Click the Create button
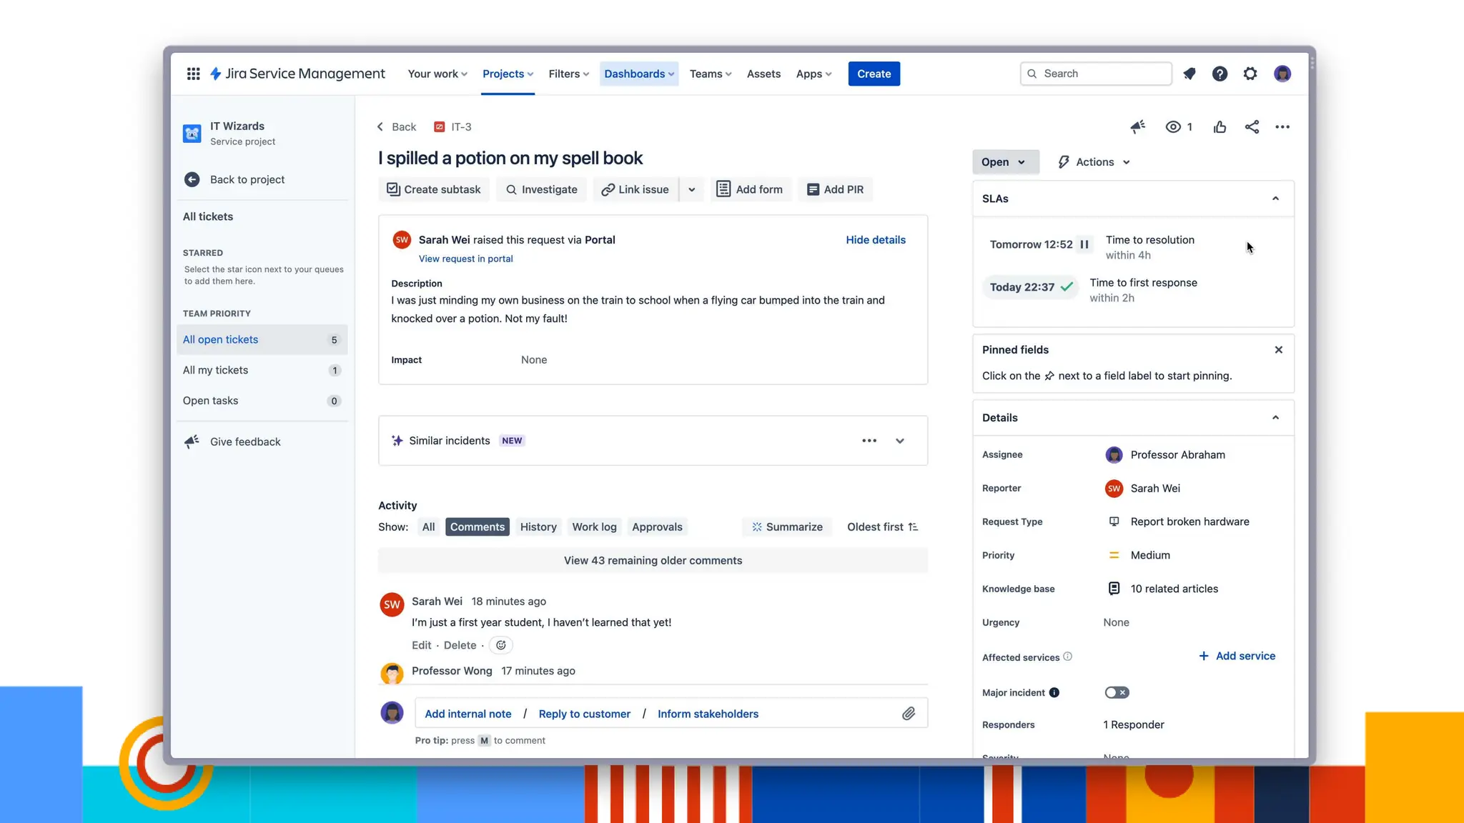The width and height of the screenshot is (1464, 823). [874, 74]
